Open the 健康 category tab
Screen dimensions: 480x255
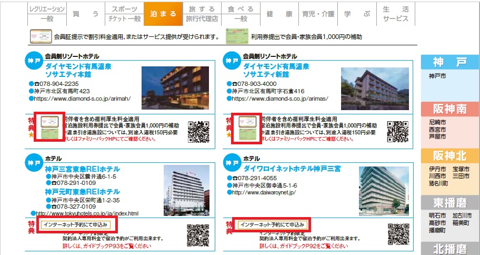pyautogui.click(x=279, y=14)
